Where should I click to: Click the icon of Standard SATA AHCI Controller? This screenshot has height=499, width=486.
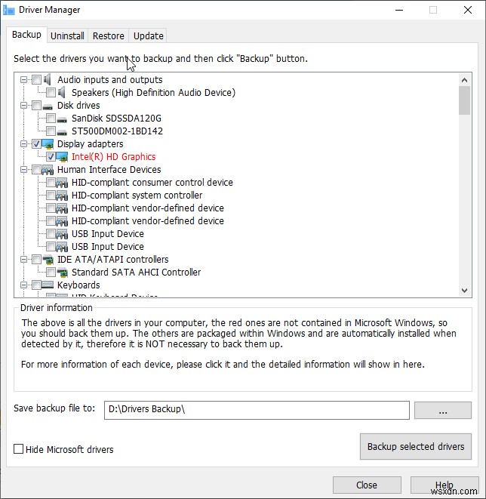tap(63, 273)
